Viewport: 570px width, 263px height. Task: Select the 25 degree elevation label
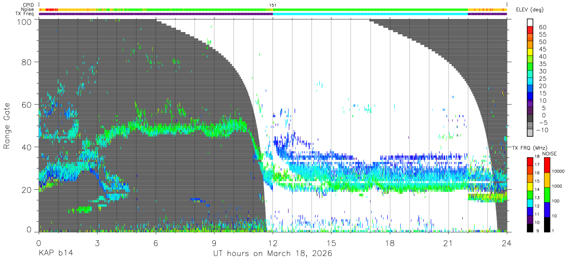coord(543,78)
